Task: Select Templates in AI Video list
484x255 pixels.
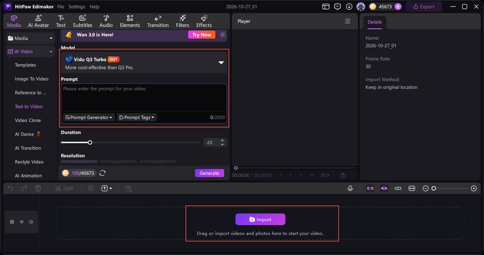Action: 25,65
